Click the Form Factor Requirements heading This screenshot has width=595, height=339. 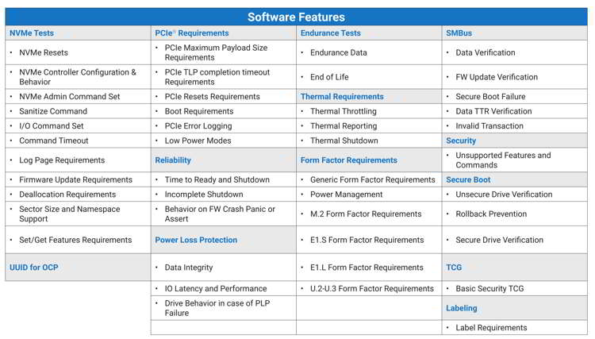349,160
